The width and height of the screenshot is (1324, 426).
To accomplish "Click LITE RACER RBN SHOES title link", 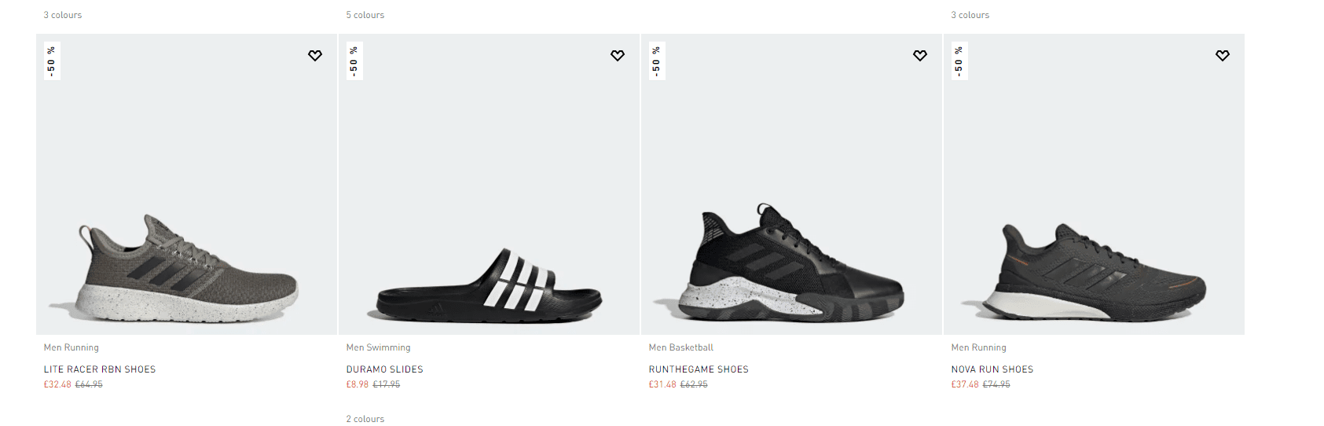I will pyautogui.click(x=100, y=369).
